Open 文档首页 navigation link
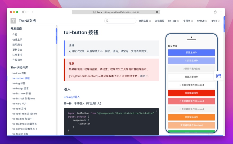The image size is (233, 144). [160, 21]
